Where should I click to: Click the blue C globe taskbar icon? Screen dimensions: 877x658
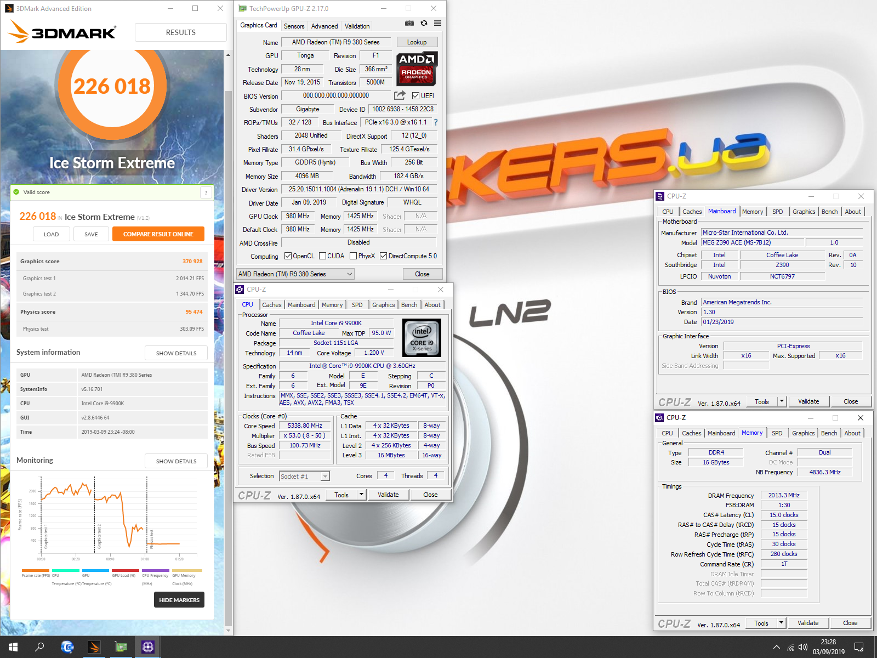coord(67,647)
